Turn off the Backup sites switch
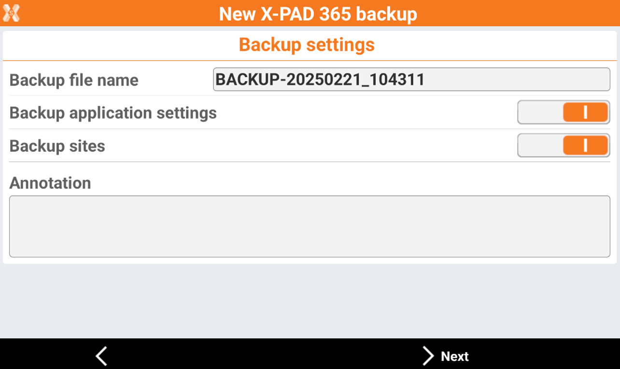Image resolution: width=620 pixels, height=369 pixels. [x=563, y=146]
